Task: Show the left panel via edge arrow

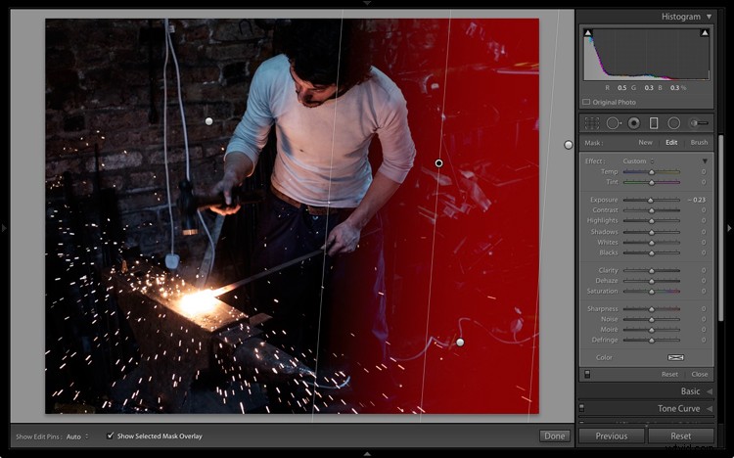Action: pyautogui.click(x=4, y=228)
